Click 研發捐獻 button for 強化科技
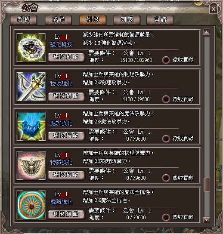 (x=66, y=57)
